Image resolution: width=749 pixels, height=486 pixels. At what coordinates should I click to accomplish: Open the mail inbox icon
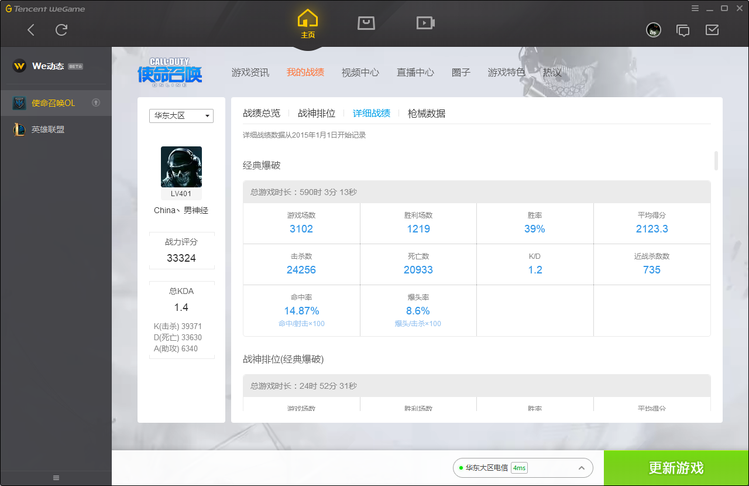[712, 30]
